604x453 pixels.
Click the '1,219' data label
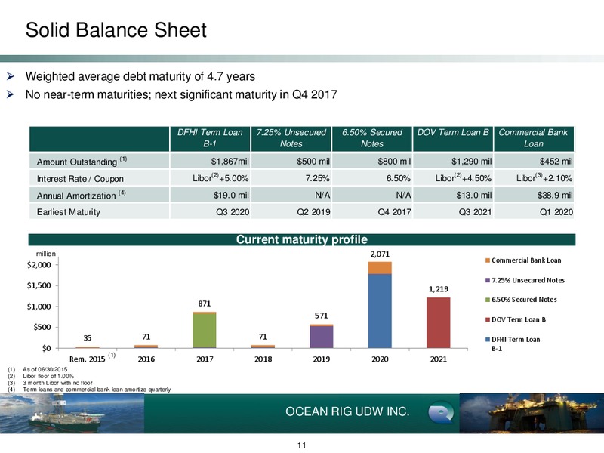(439, 289)
